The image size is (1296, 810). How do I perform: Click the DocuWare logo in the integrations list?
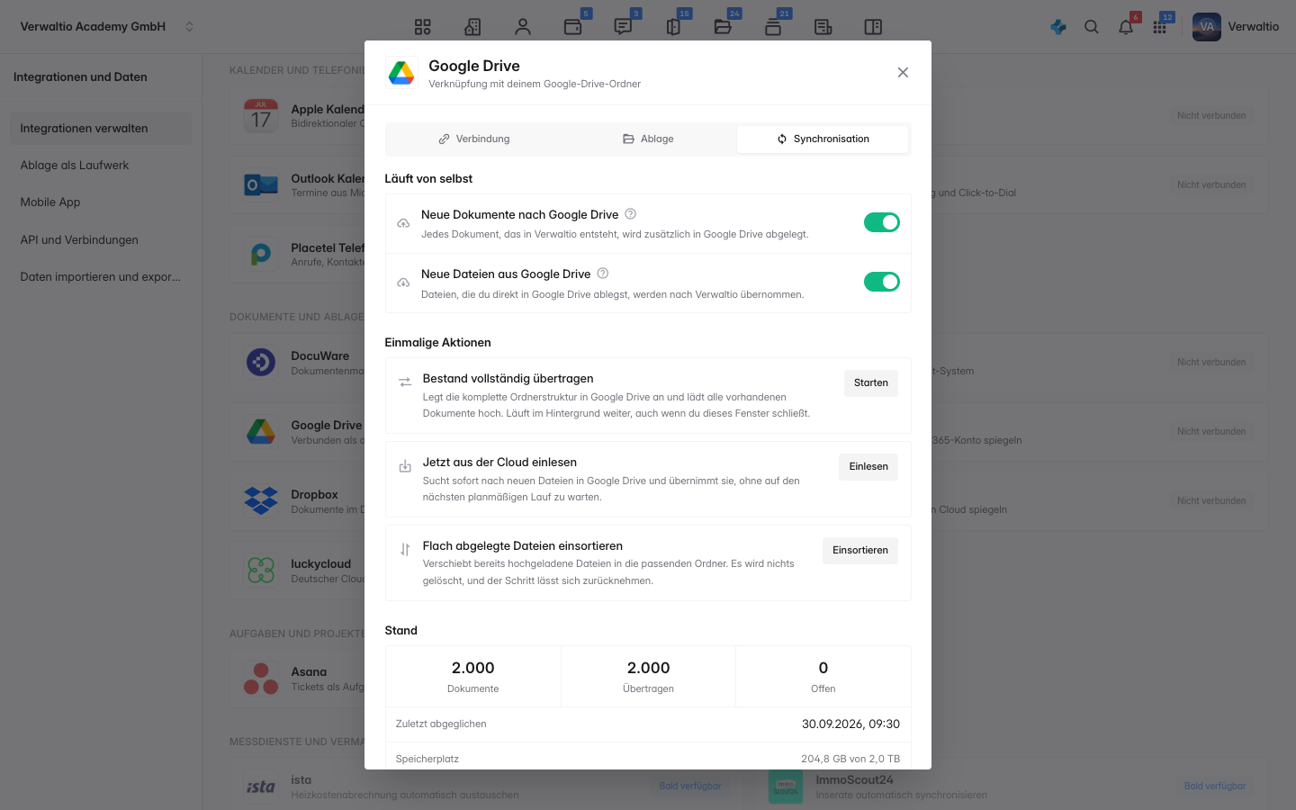pos(261,363)
